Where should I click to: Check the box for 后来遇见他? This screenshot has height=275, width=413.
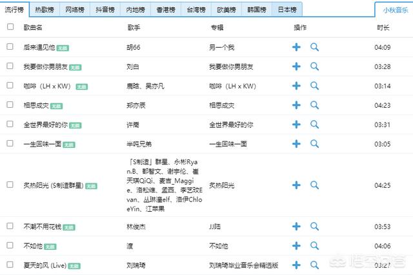click(10, 47)
